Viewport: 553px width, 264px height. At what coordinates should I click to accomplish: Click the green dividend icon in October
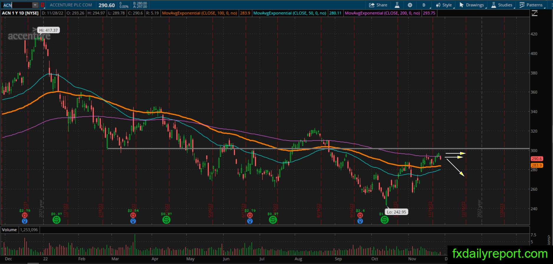click(x=384, y=220)
